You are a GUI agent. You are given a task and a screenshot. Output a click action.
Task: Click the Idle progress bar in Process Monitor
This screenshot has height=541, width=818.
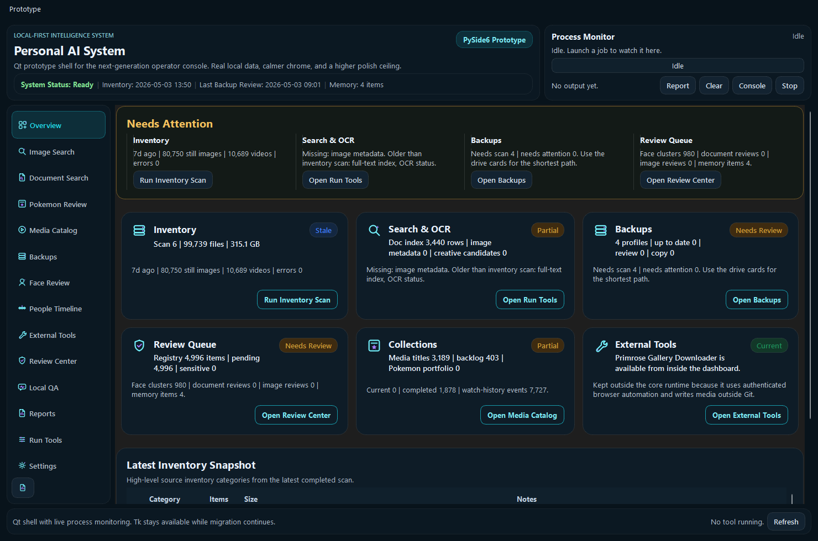pyautogui.click(x=678, y=66)
